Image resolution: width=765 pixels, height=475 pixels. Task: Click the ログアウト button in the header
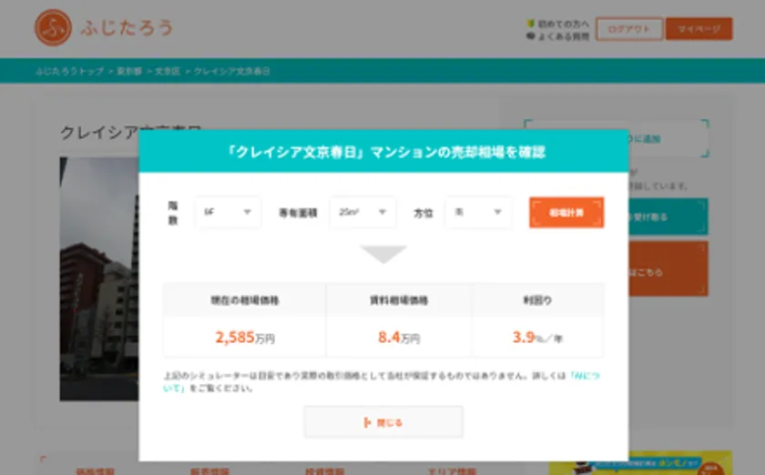[629, 29]
